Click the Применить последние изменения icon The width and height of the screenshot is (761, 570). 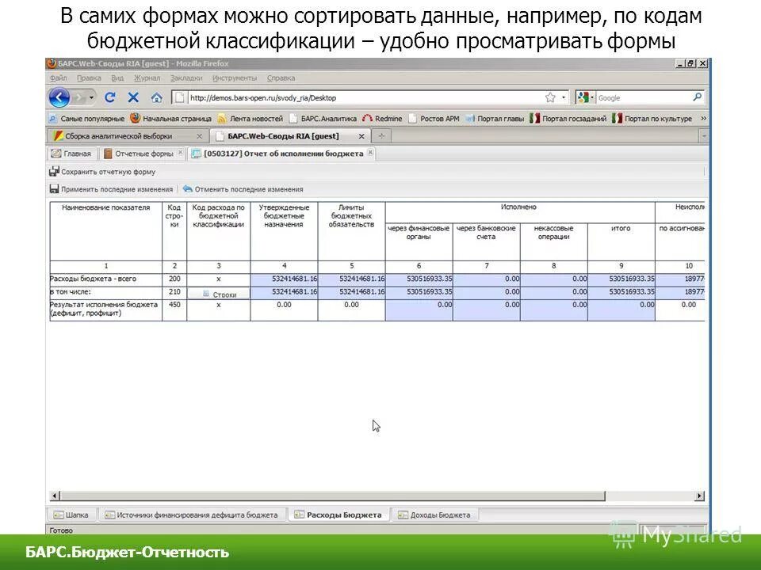52,189
